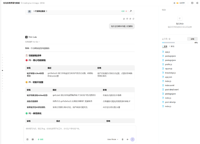The image size is (200, 144).
Task: Click the 41% context usage value
Action: [x=196, y=43]
